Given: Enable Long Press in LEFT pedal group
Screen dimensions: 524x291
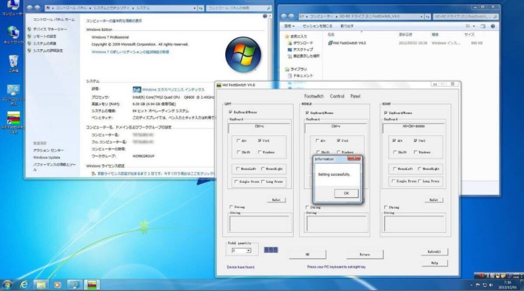Looking at the screenshot, I should (263, 181).
